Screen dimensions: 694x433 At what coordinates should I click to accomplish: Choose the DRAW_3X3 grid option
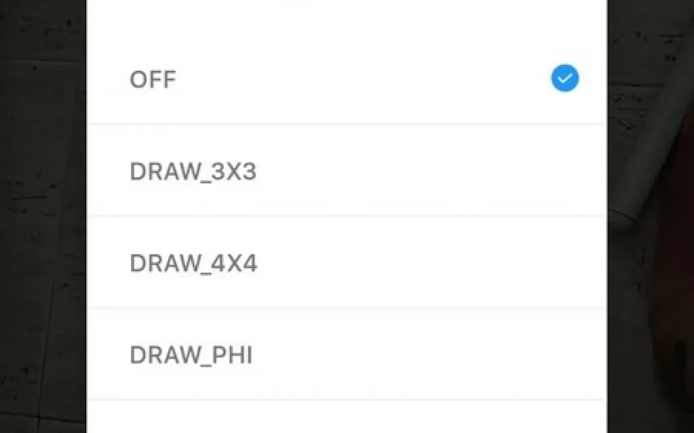click(347, 171)
